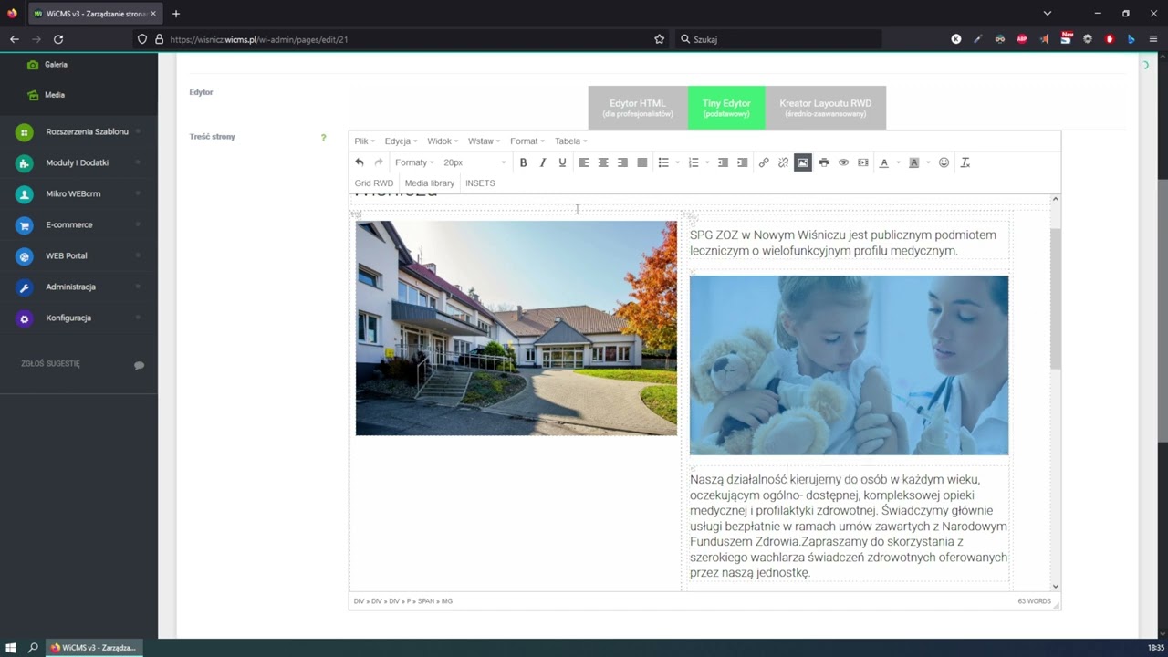1168x657 pixels.
Task: Switch to the Edytor HTML tab
Action: point(638,108)
